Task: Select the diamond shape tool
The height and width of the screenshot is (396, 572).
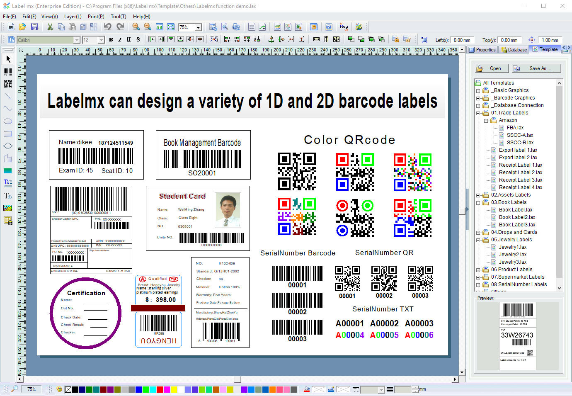Action: [x=8, y=146]
